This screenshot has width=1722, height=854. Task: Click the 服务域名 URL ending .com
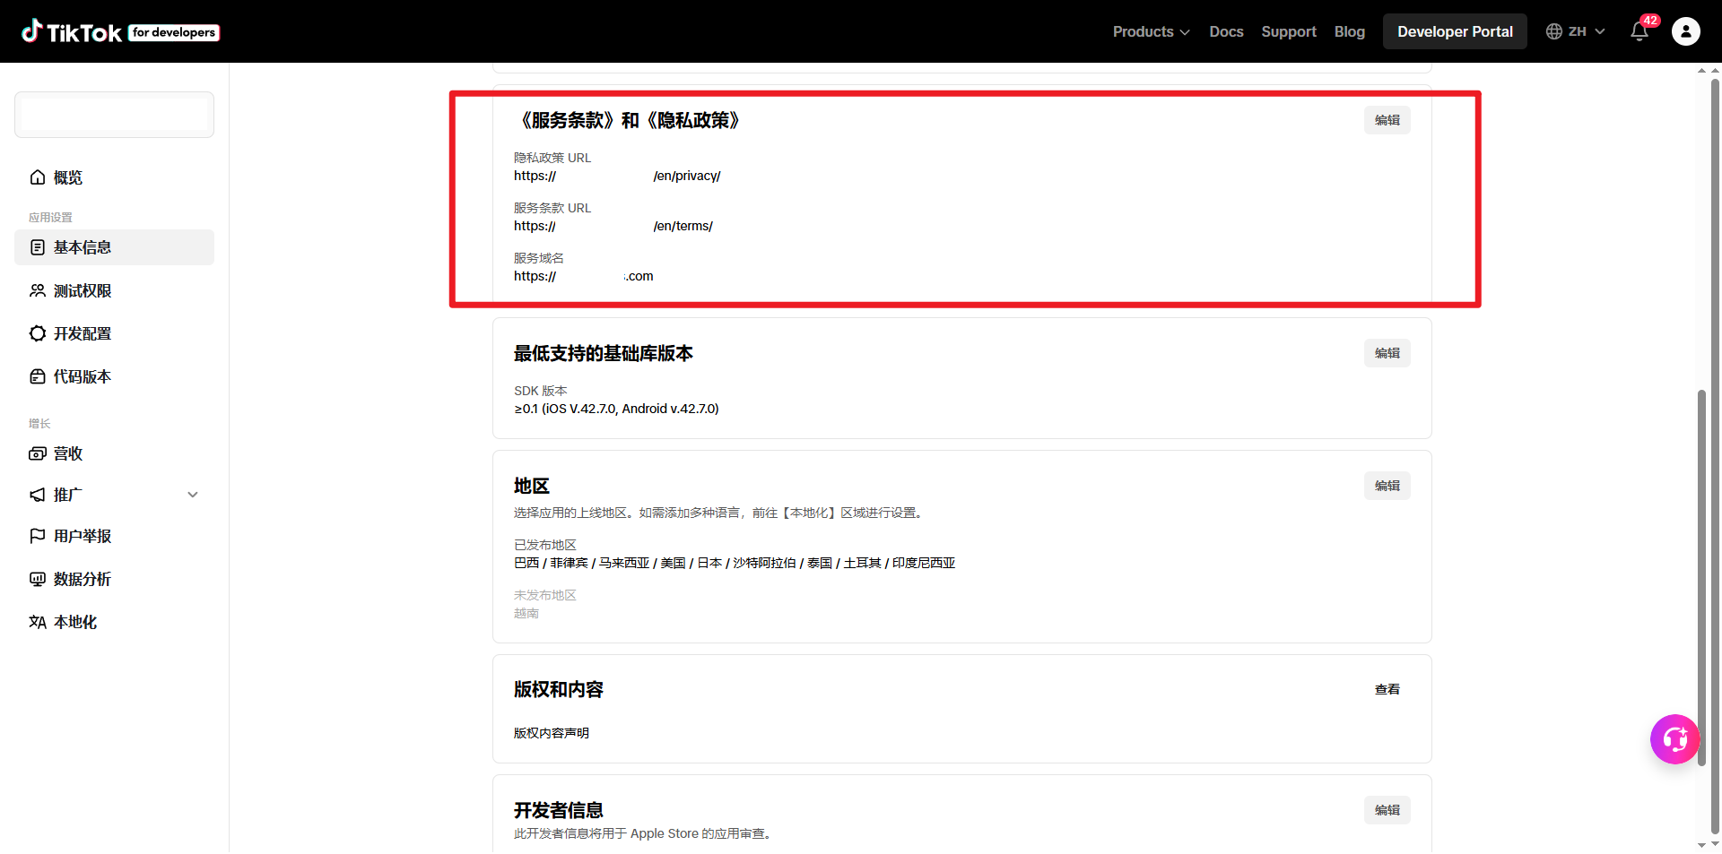[x=584, y=276]
